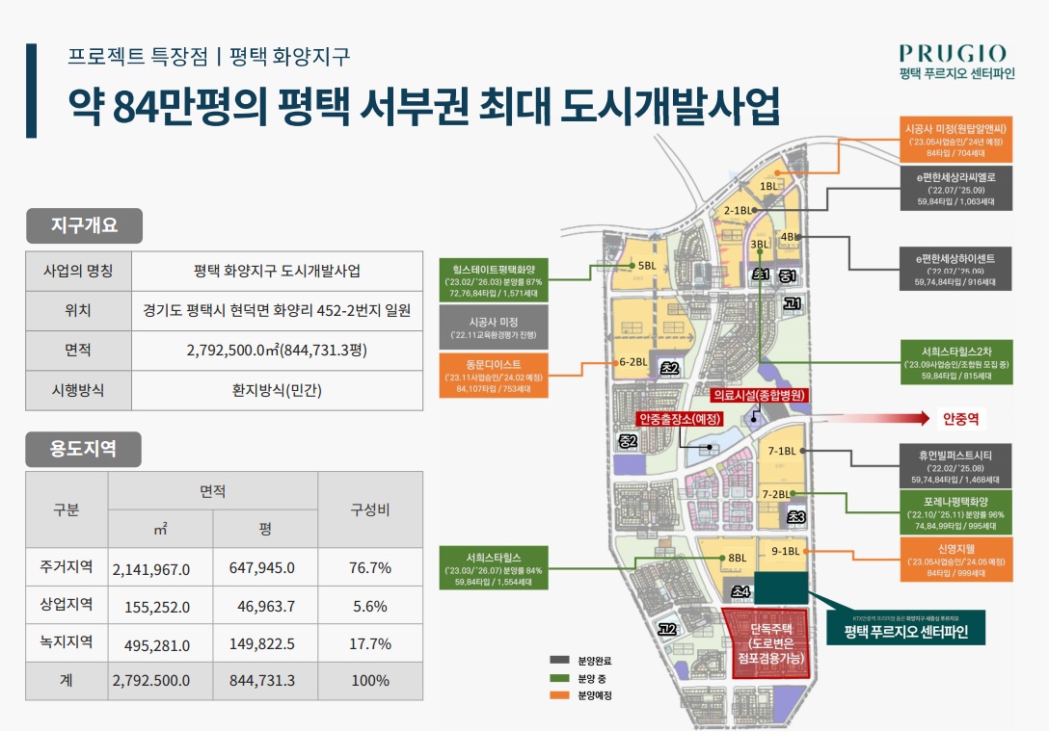Select the 지구개요 section label
Image resolution: width=1049 pixels, height=731 pixels.
[x=84, y=225]
